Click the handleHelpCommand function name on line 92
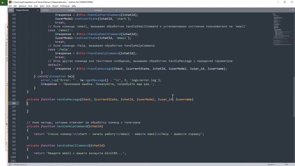295x166 pixels. [x=72, y=126]
